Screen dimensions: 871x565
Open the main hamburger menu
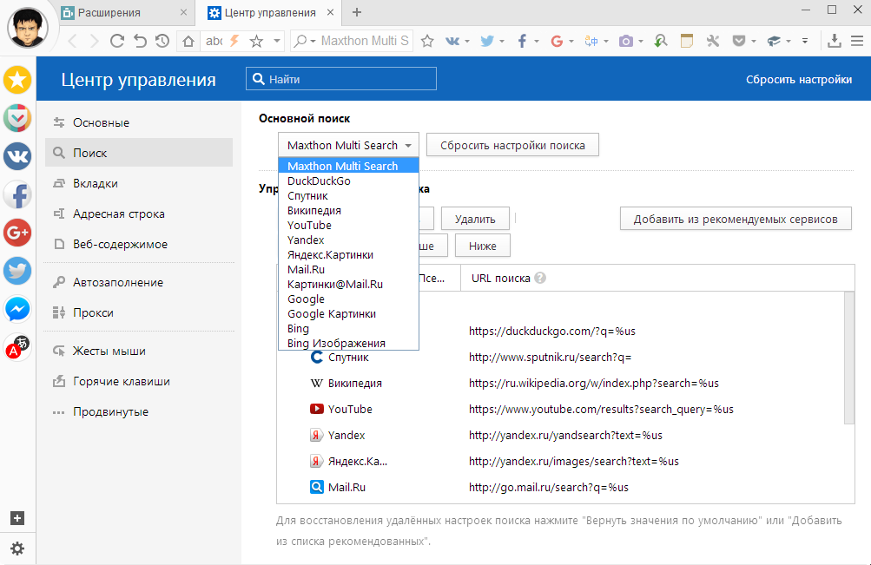coord(857,41)
